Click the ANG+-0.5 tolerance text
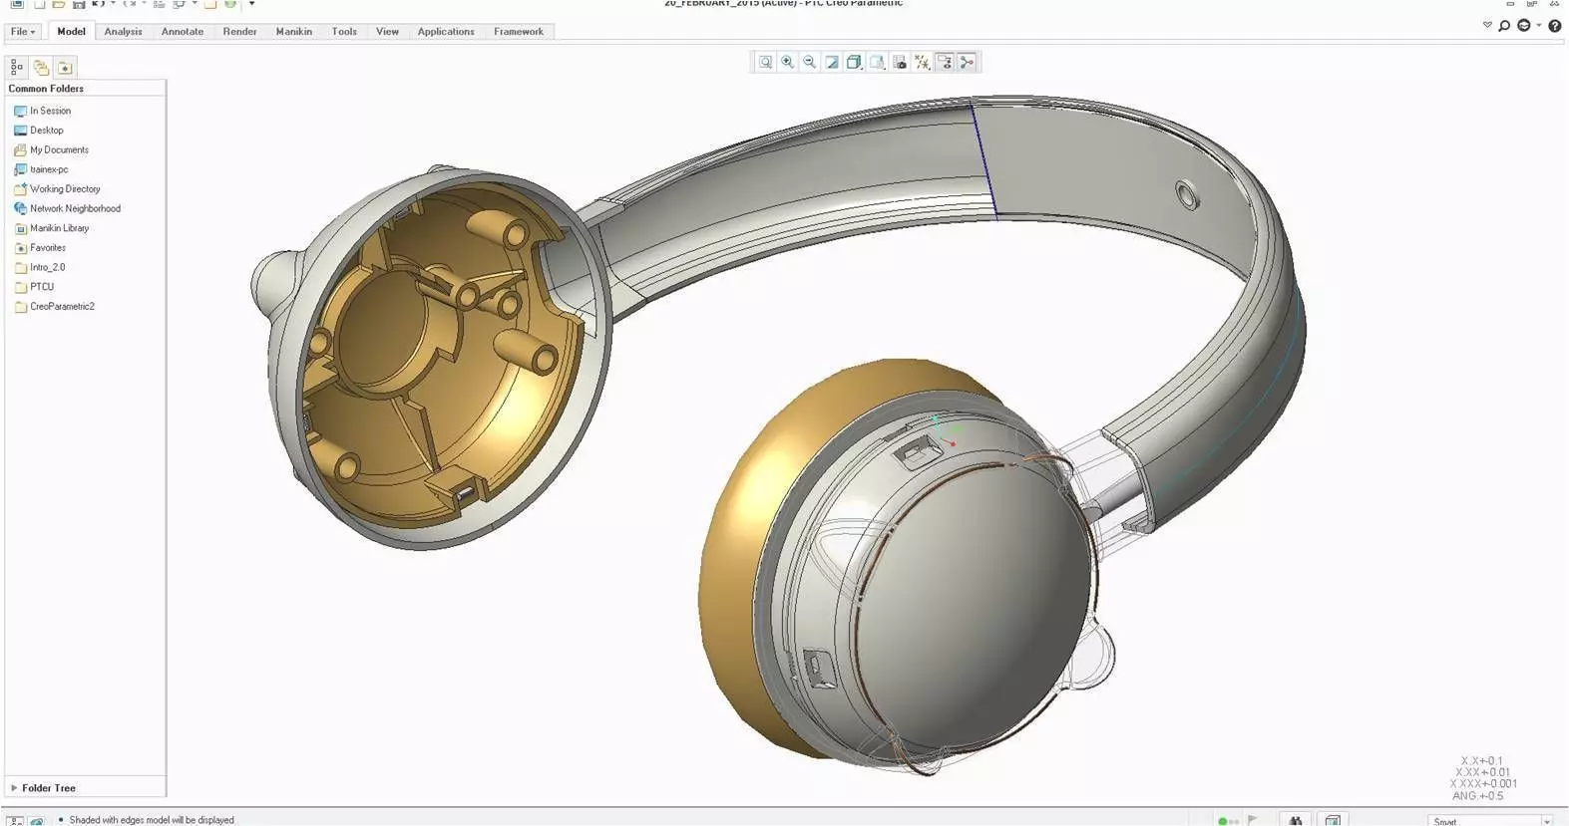 (1477, 796)
